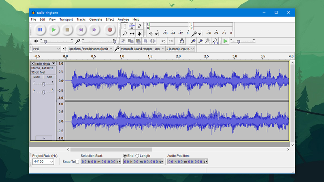Open Microsoft Sound Mapper input dropdown
The image size is (324, 182).
[143, 49]
